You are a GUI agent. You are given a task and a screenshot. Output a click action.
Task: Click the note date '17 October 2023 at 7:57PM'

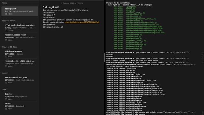pos(72,3)
